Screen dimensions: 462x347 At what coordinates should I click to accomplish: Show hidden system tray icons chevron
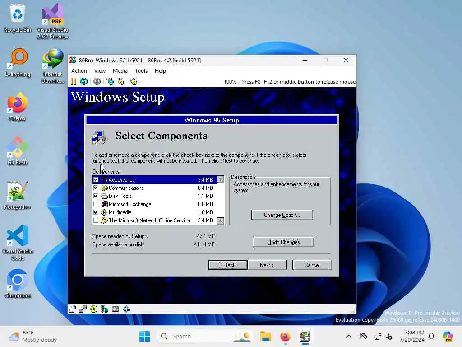(349, 336)
